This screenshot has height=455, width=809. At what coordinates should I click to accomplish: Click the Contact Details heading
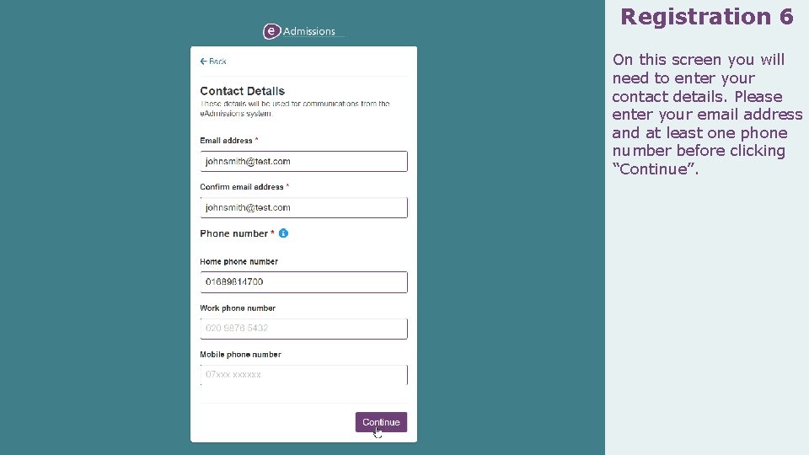[243, 91]
